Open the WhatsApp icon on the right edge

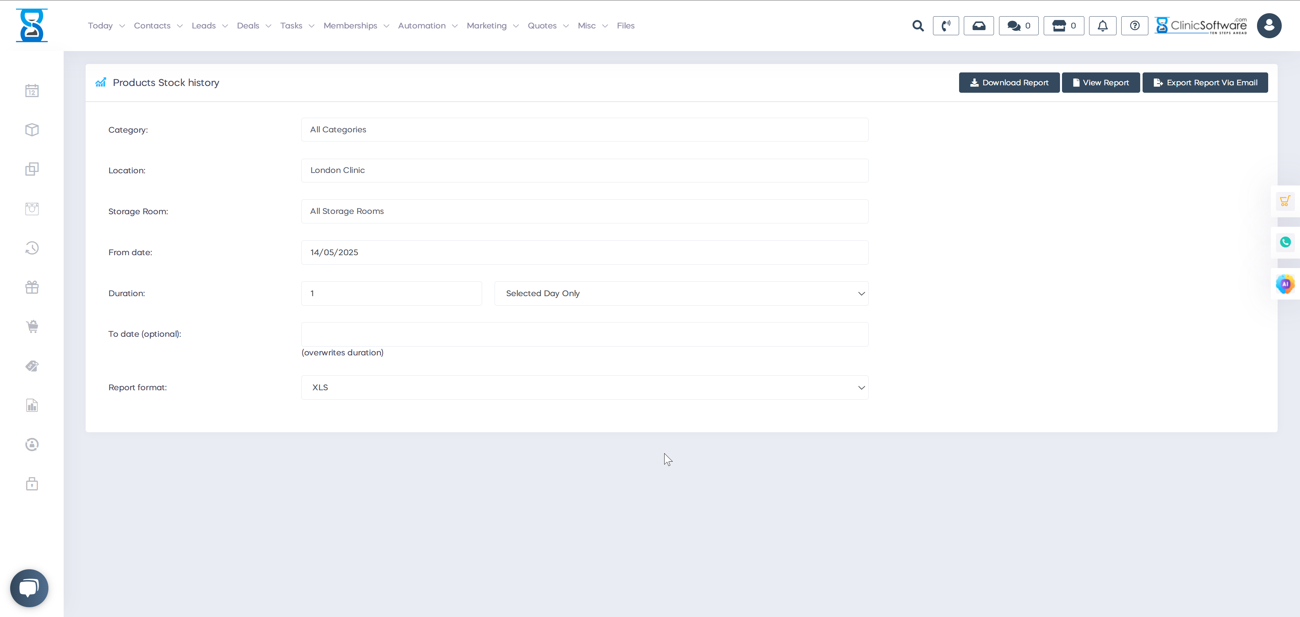click(1285, 242)
